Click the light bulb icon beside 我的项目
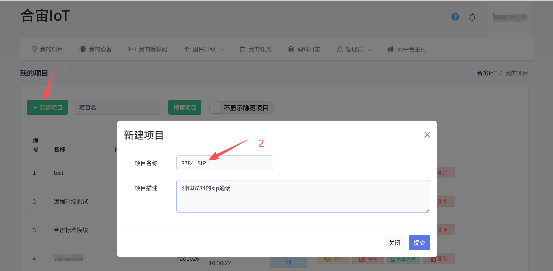The width and height of the screenshot is (553, 271). tap(35, 49)
